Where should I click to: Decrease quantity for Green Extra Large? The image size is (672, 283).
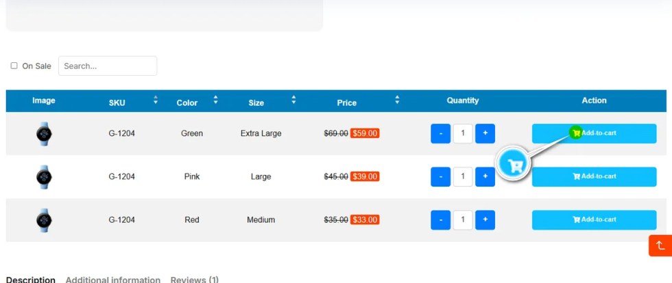(x=440, y=133)
